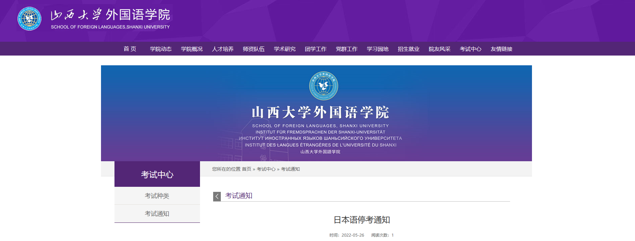This screenshot has height=241, width=635.
Task: Click the article title 日本语停考通知
Action: click(362, 220)
